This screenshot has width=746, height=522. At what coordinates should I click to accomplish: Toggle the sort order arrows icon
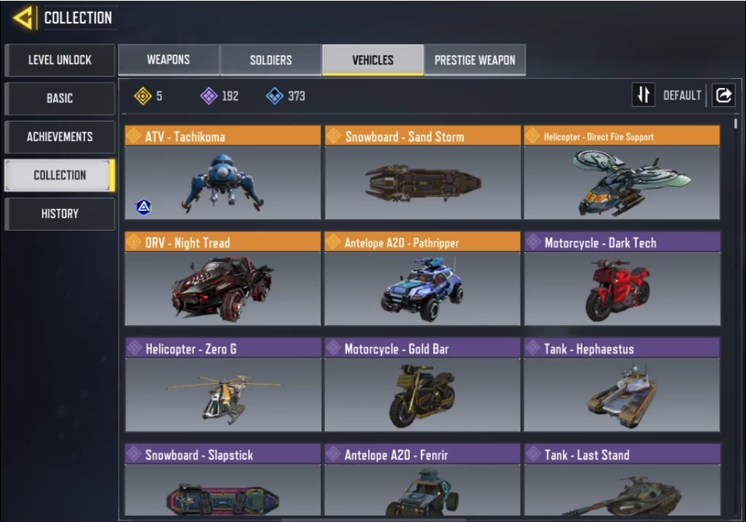[643, 94]
